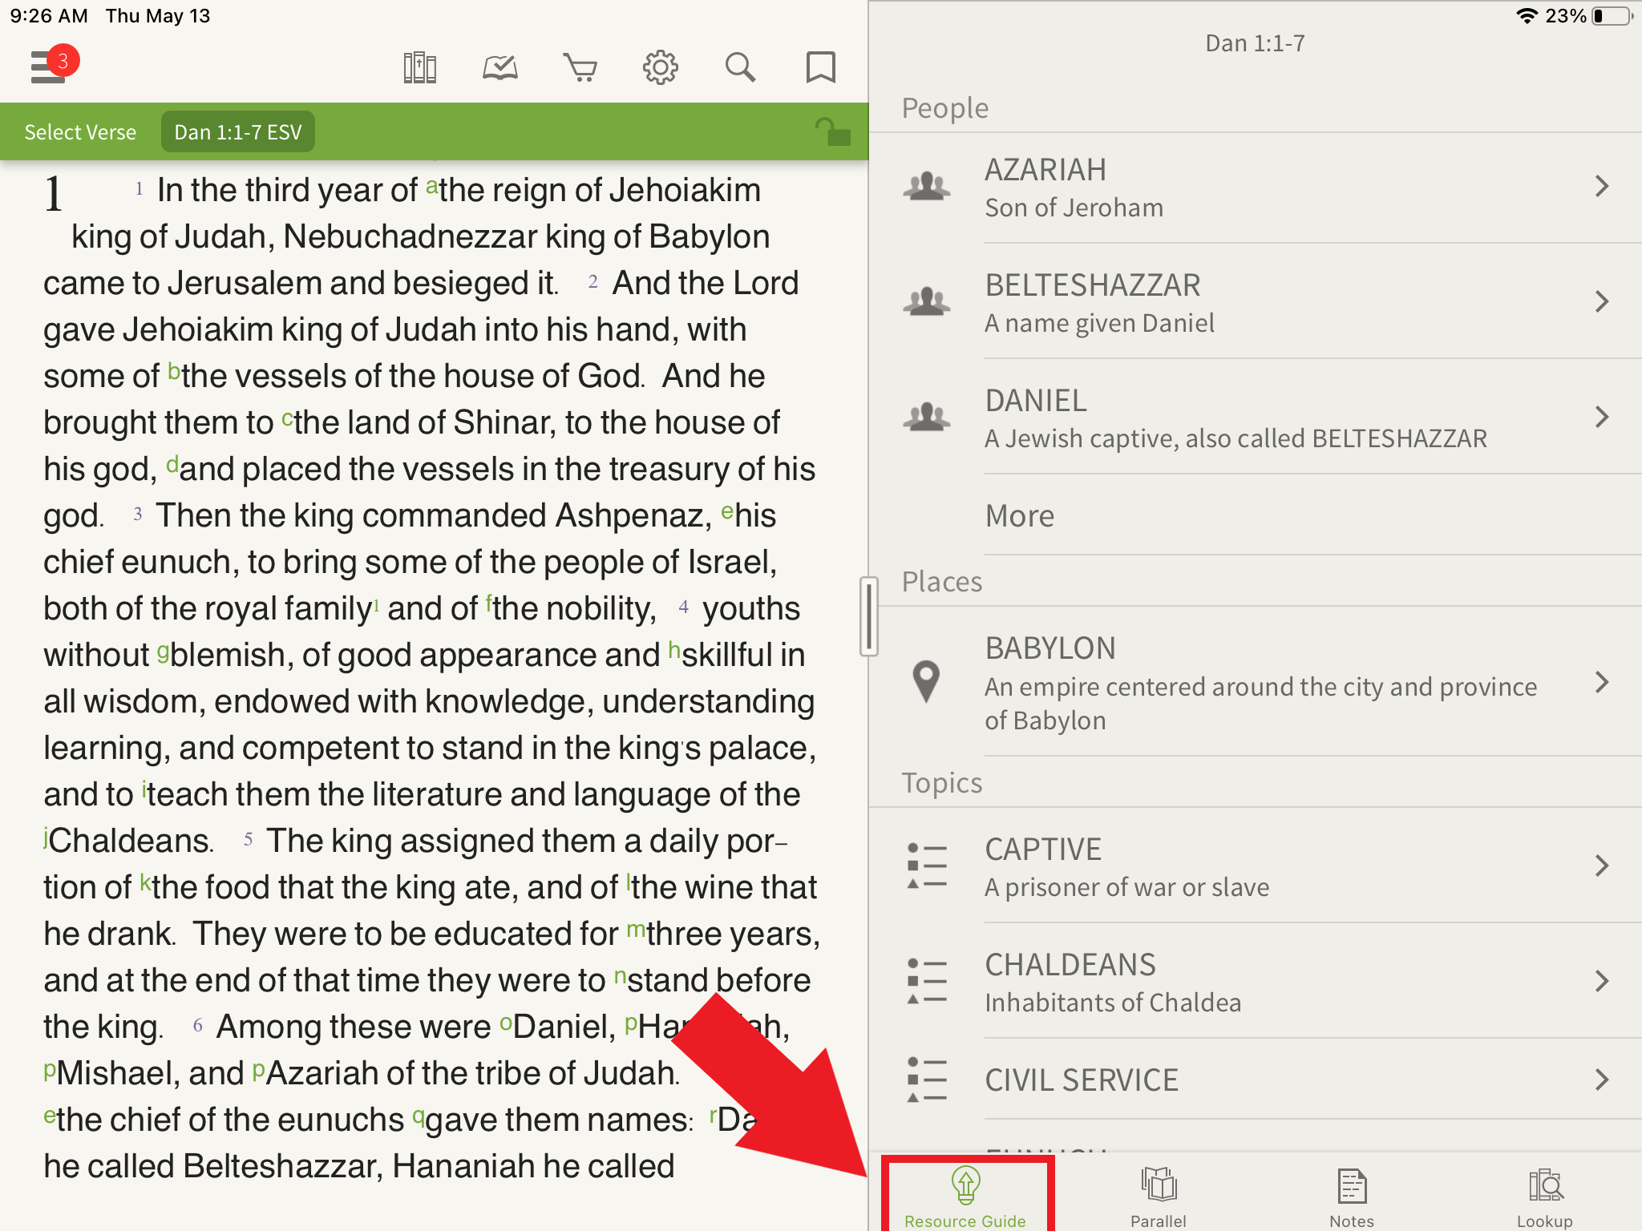Open the BABYLON place entry
Screen dimensions: 1642x1231
pos(1256,682)
